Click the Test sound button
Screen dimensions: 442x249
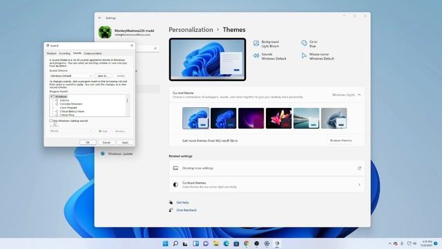pyautogui.click(x=103, y=131)
